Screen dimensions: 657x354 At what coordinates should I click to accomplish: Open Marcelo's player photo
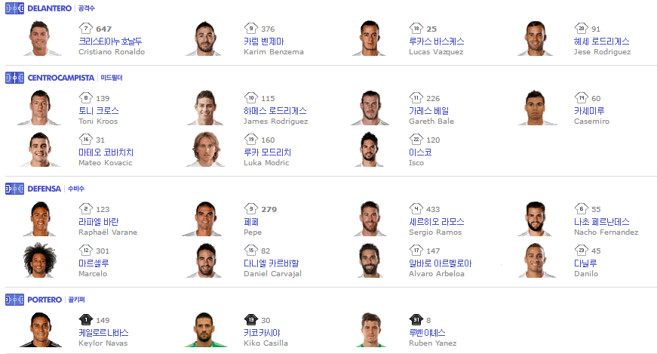click(x=36, y=260)
